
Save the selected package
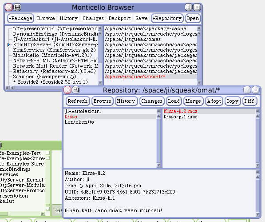point(142,18)
